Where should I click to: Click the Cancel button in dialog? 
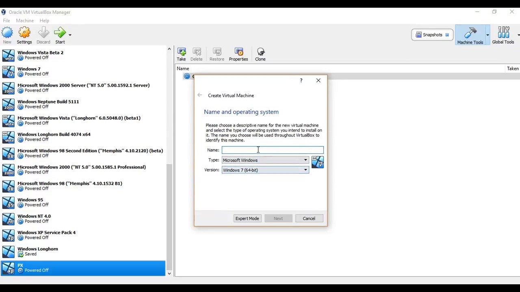coord(309,218)
